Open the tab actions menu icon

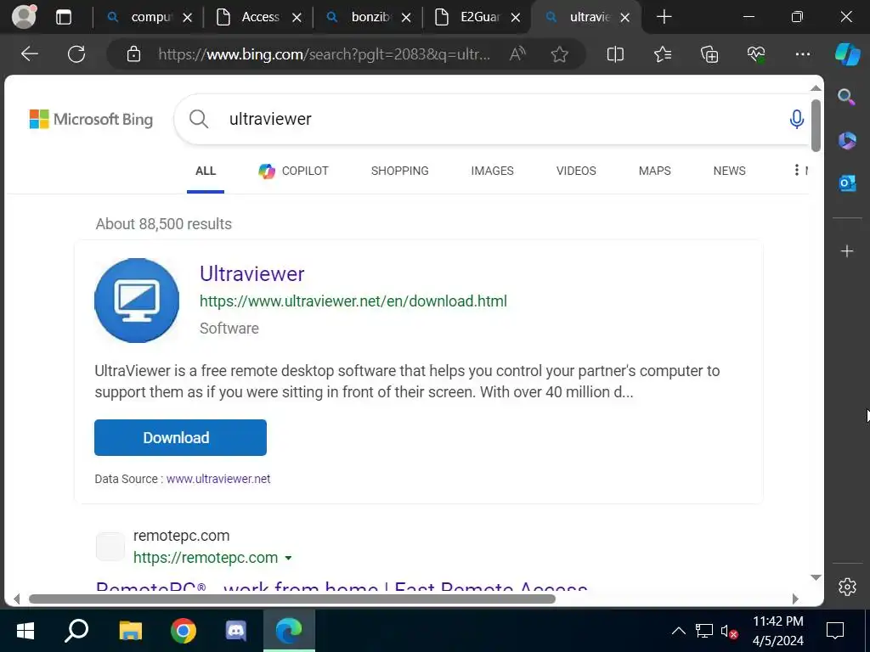pyautogui.click(x=64, y=17)
